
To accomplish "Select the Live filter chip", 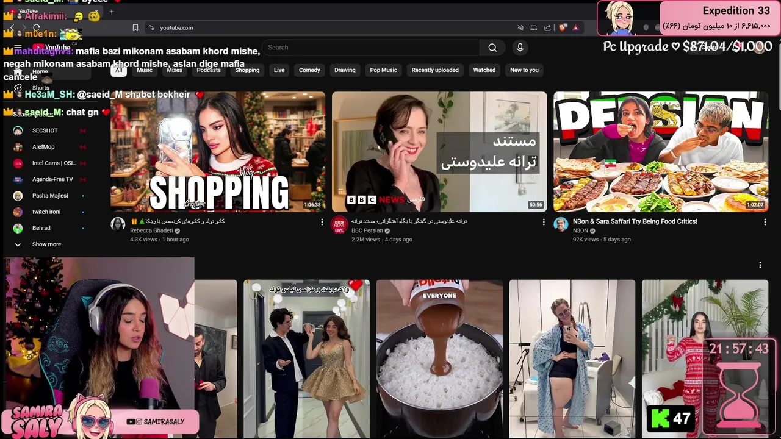I will [279, 70].
